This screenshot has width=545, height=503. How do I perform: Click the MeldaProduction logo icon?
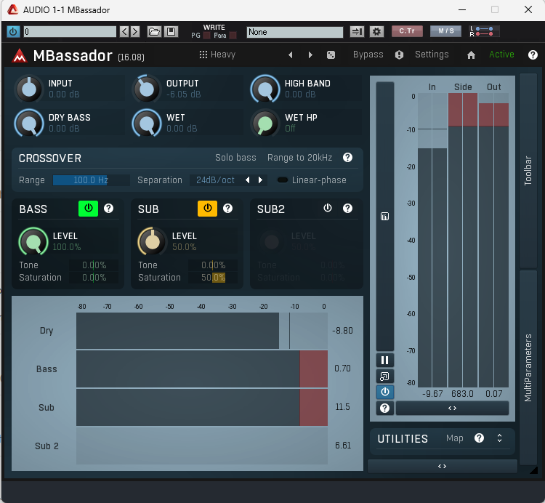coord(20,56)
